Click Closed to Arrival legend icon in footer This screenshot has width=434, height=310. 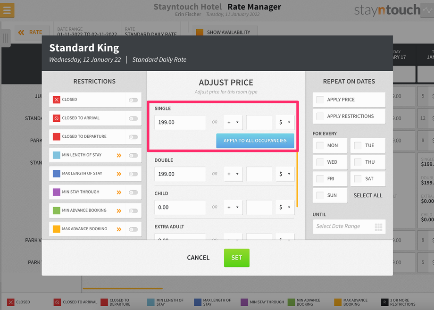[57, 302]
